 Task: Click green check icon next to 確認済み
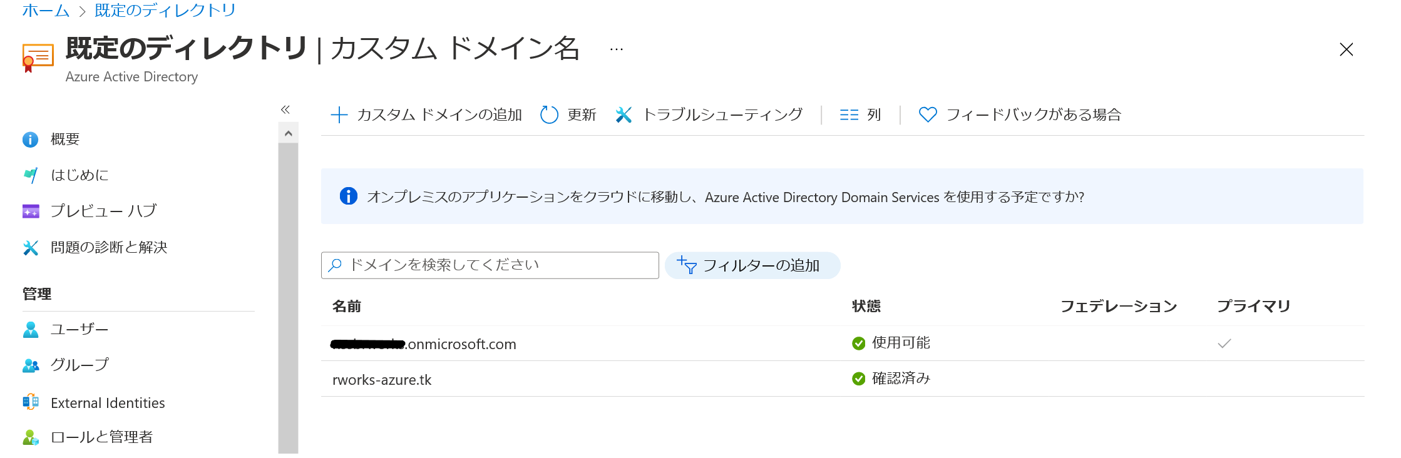(859, 379)
